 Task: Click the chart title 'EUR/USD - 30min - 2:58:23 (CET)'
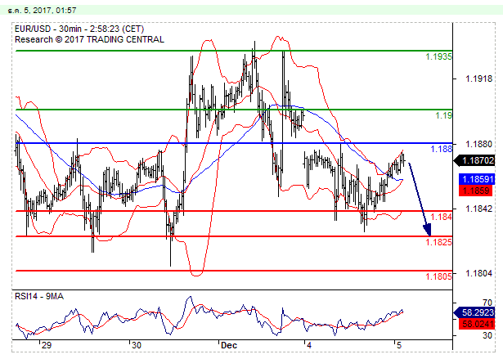(79, 29)
